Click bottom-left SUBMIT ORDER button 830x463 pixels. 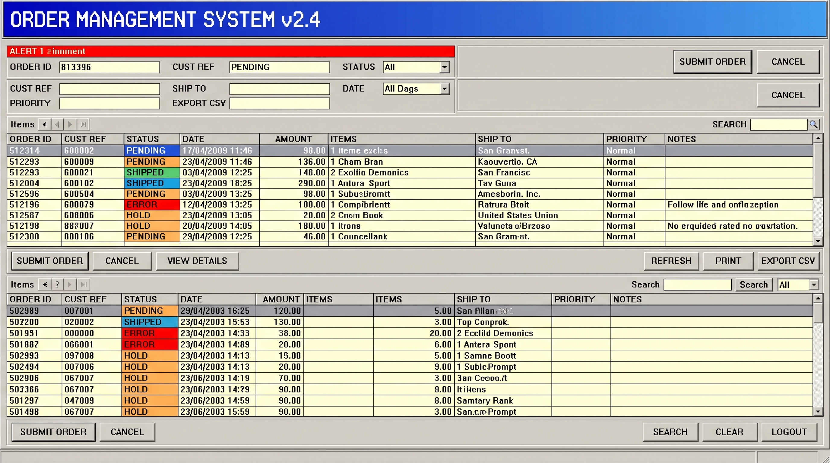click(53, 432)
